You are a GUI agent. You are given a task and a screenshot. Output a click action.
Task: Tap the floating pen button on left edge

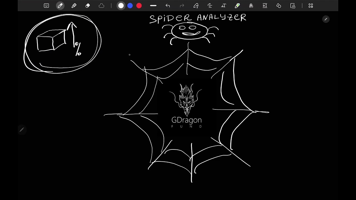(x=22, y=129)
